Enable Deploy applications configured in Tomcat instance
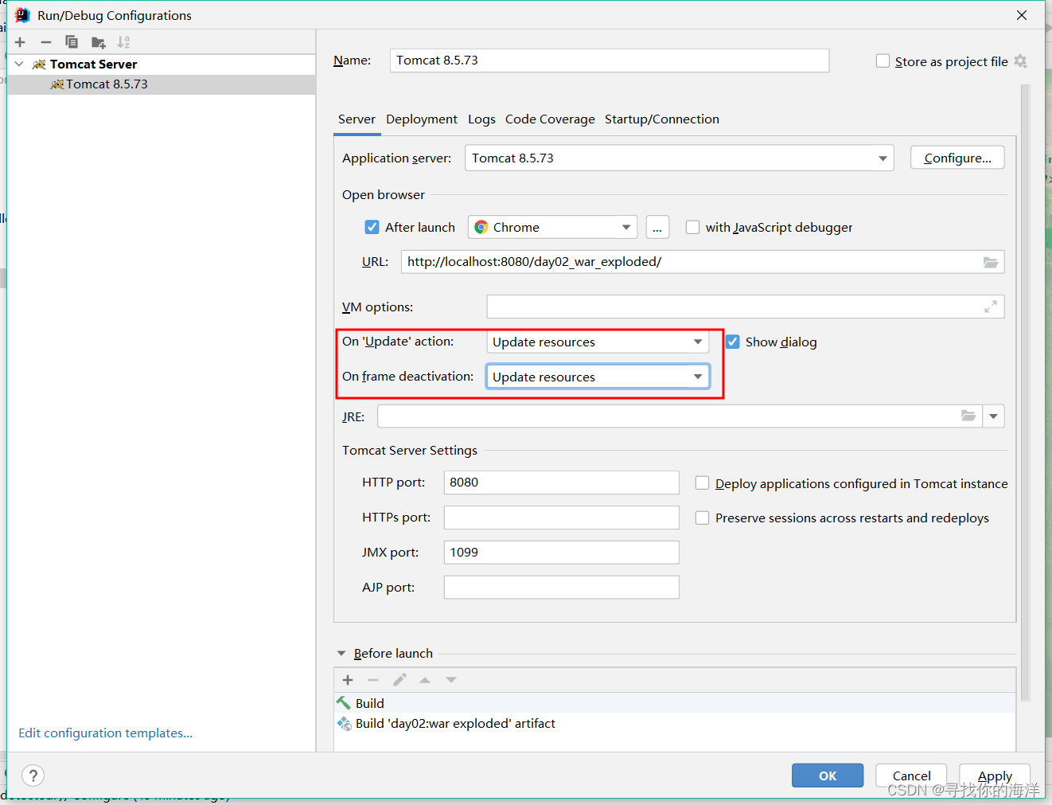 tap(702, 483)
